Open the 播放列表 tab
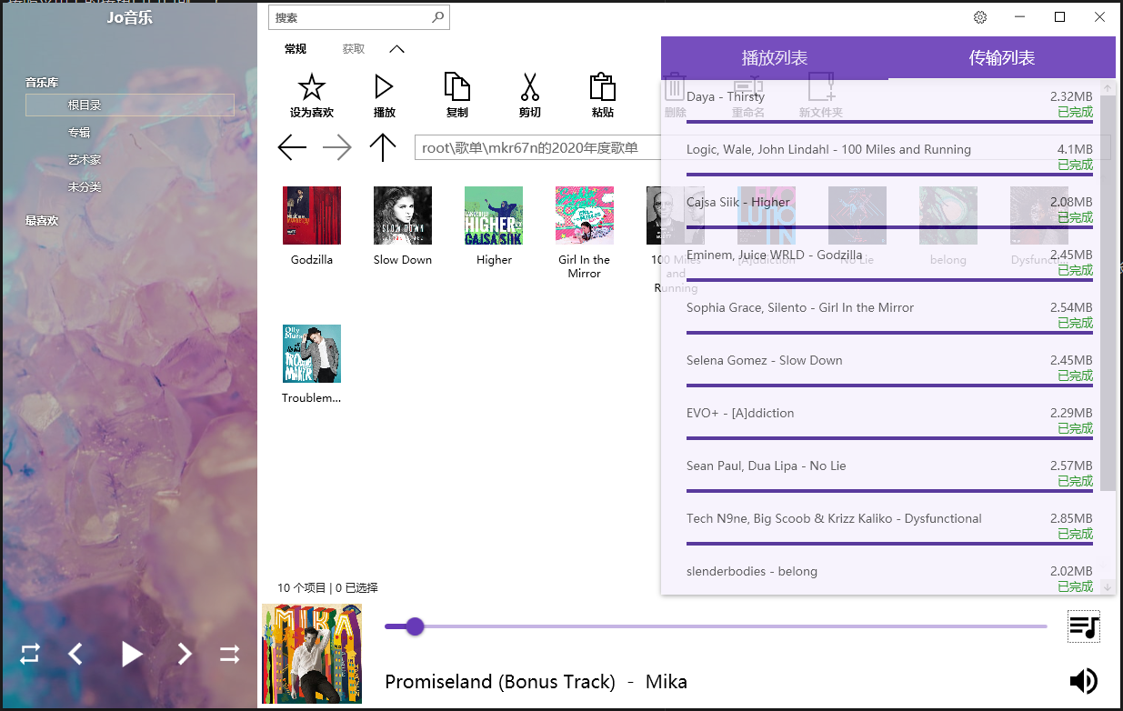Viewport: 1123px width, 711px height. [x=775, y=58]
